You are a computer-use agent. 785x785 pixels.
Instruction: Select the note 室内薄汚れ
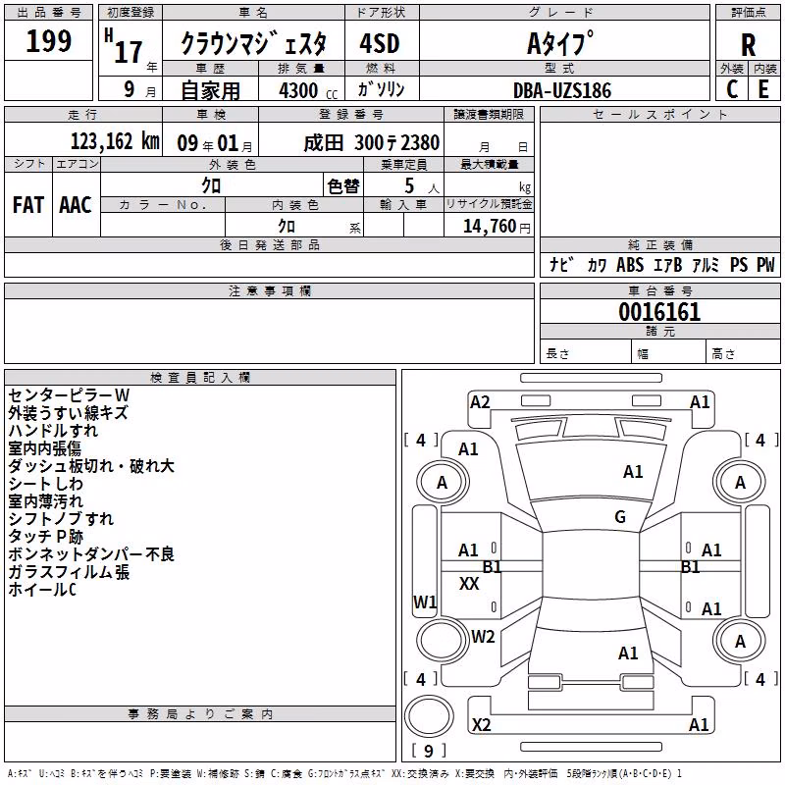[45, 501]
